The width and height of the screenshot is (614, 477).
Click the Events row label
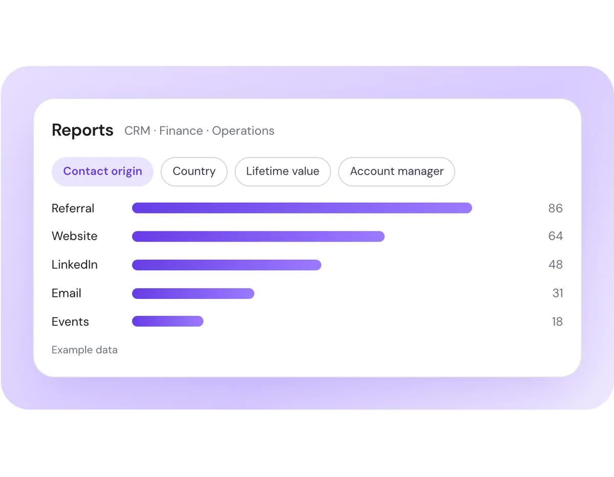tap(70, 322)
